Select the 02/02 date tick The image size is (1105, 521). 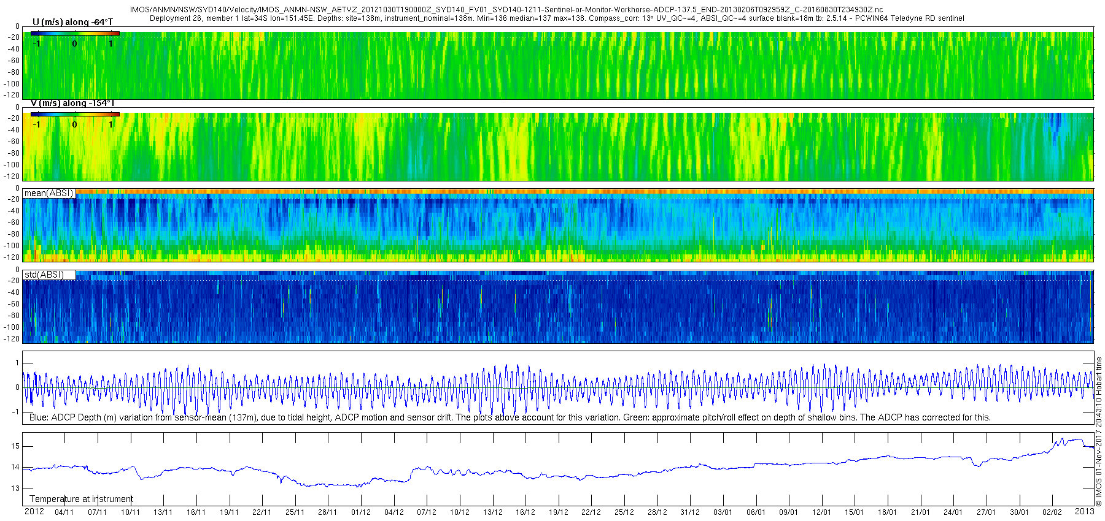coord(1052,512)
